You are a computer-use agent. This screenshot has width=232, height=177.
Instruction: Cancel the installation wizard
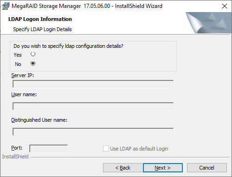pos(207,168)
